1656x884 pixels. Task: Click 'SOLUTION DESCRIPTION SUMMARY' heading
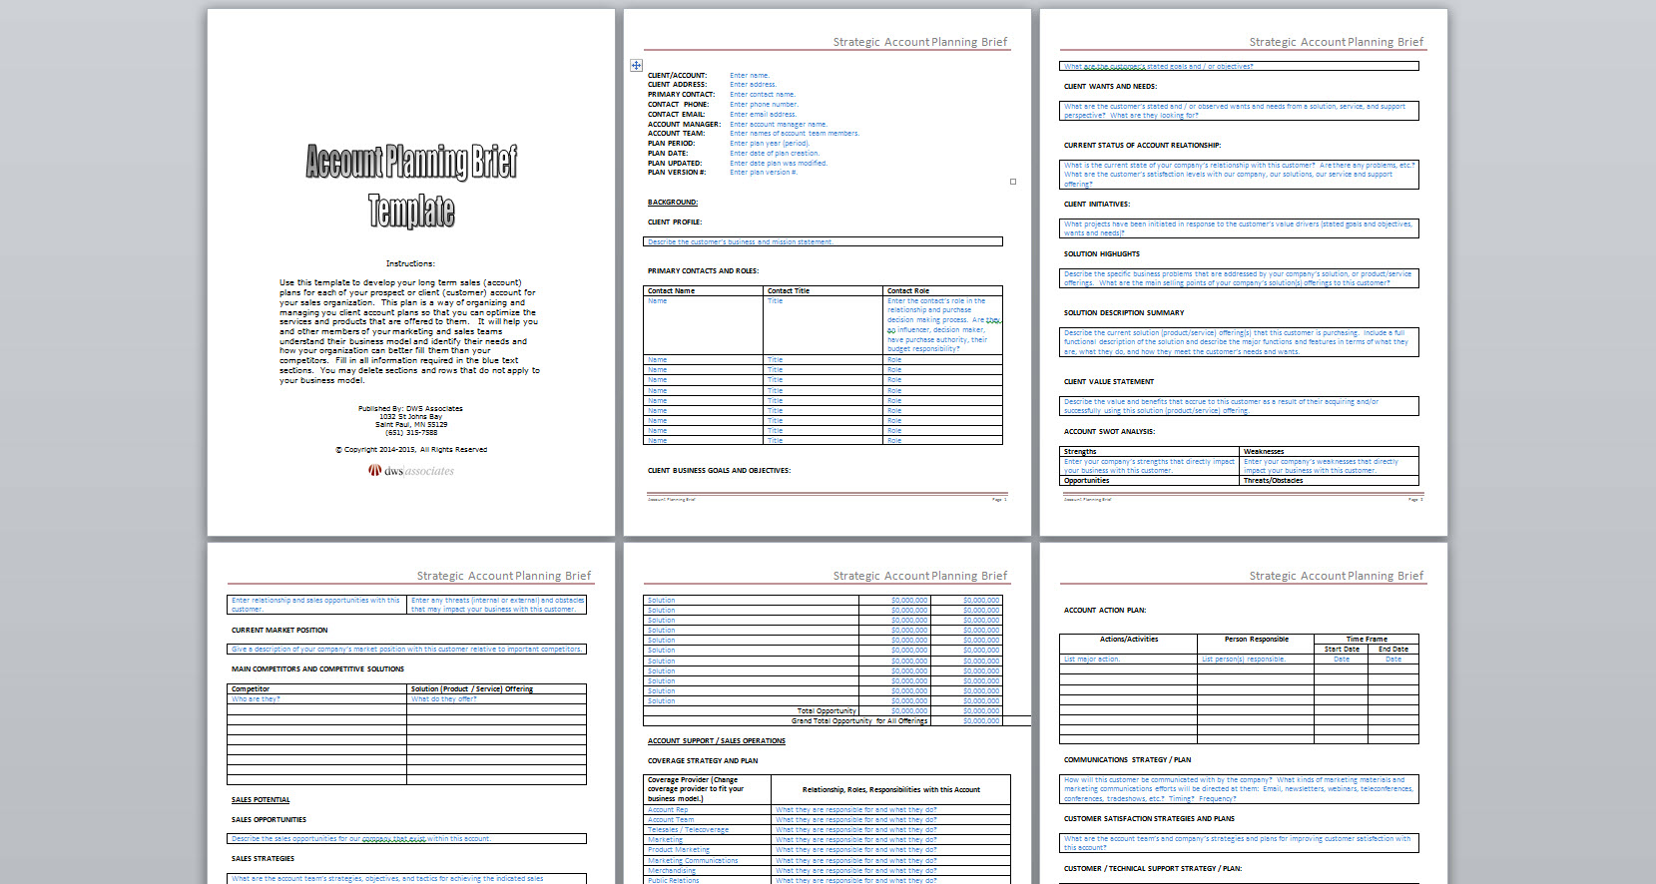(x=1124, y=313)
